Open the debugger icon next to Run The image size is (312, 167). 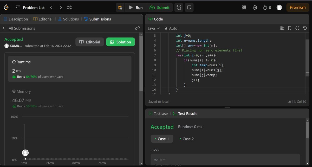[x=120, y=7]
